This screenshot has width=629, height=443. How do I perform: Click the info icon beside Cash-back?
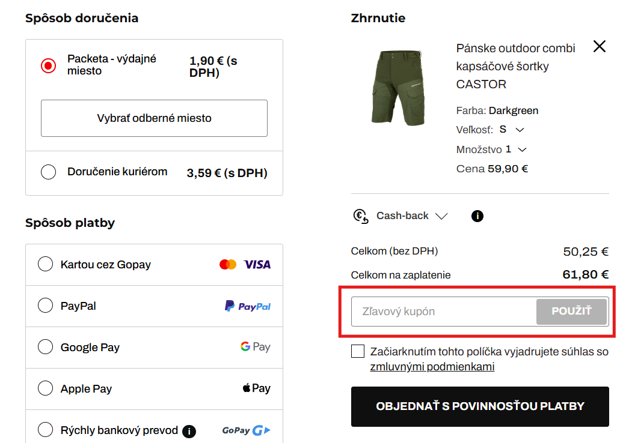pos(477,215)
